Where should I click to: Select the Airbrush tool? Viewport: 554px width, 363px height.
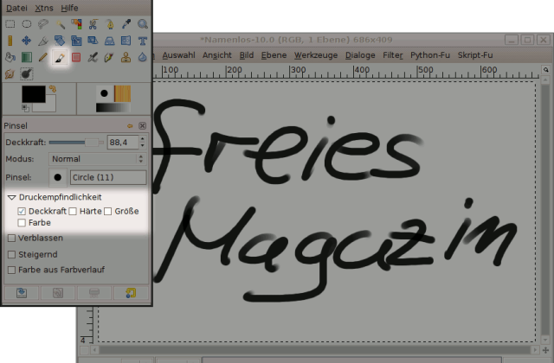(93, 57)
